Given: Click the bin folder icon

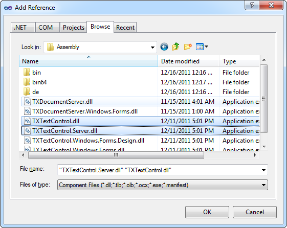Looking at the screenshot, I should click(x=27, y=72).
